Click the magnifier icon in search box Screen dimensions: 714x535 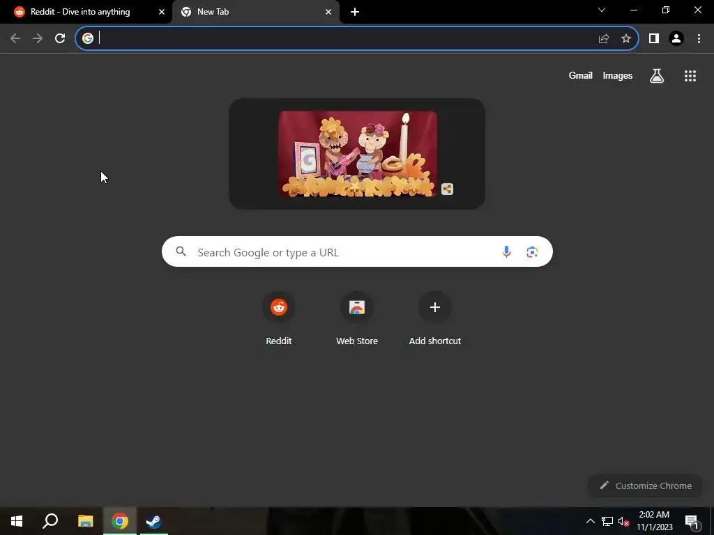point(181,251)
